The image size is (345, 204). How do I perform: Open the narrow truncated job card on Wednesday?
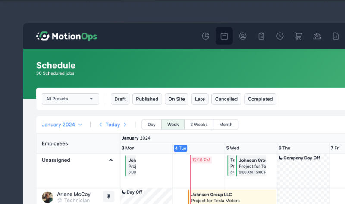click(231, 166)
